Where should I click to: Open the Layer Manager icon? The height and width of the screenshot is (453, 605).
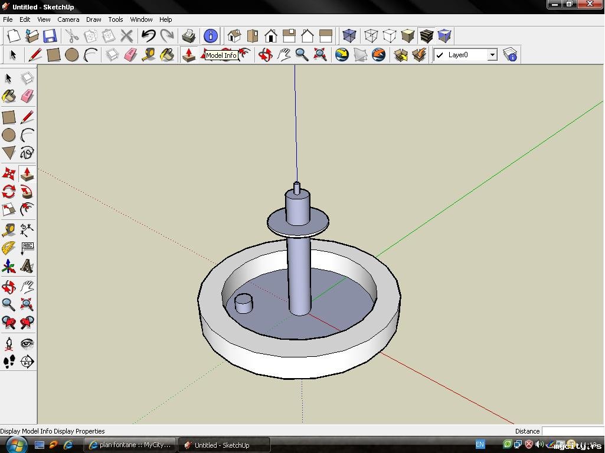[510, 55]
